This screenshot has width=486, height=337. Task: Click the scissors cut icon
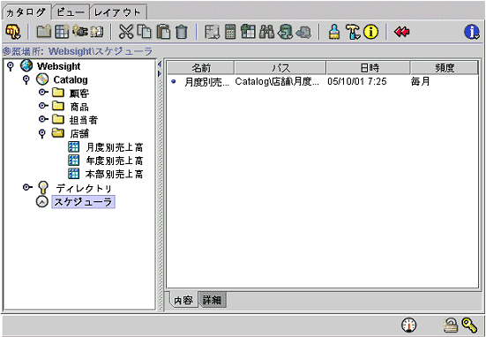[126, 32]
